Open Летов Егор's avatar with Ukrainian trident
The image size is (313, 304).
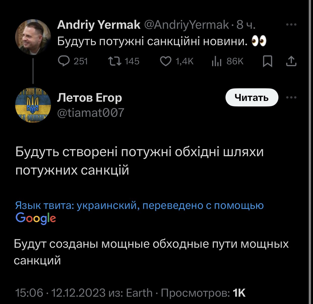click(33, 105)
